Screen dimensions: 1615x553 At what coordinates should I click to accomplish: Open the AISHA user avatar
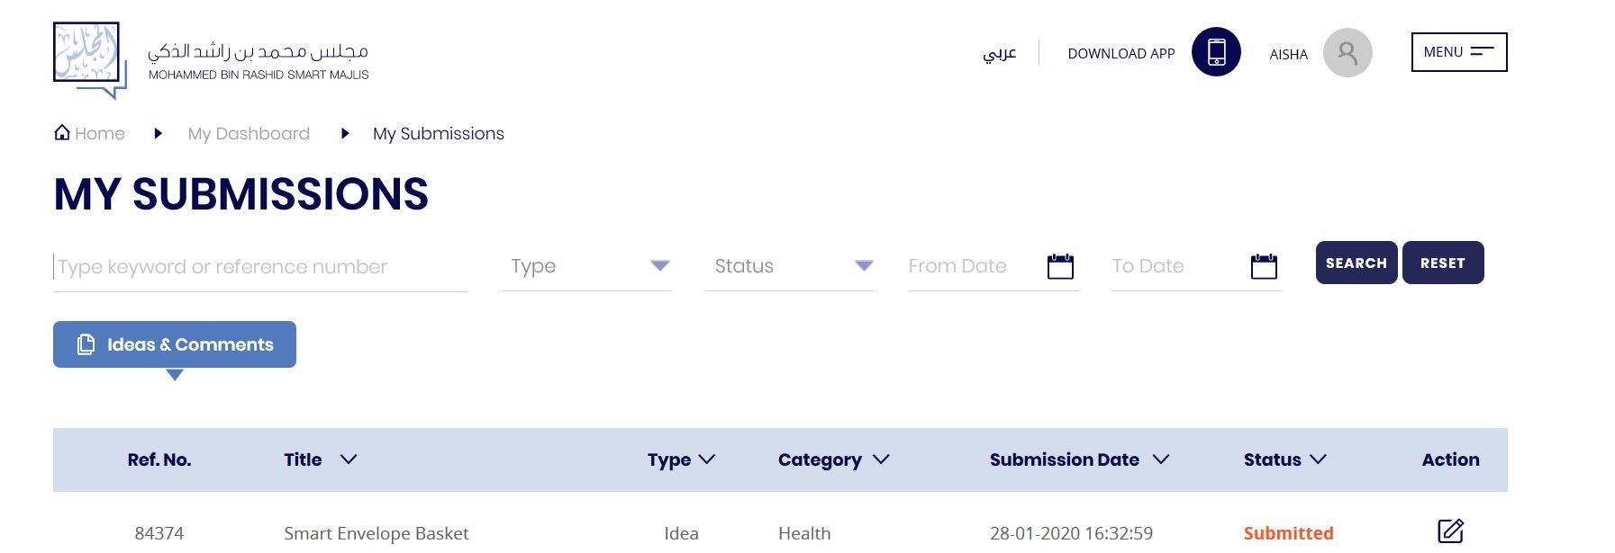pyautogui.click(x=1347, y=52)
